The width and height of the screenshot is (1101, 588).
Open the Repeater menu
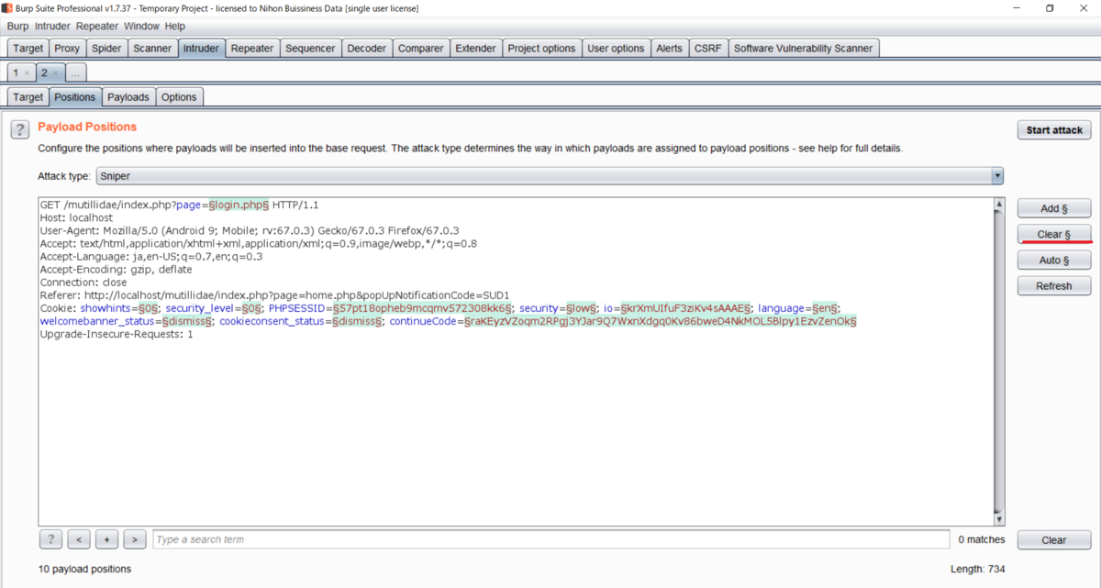[96, 27]
